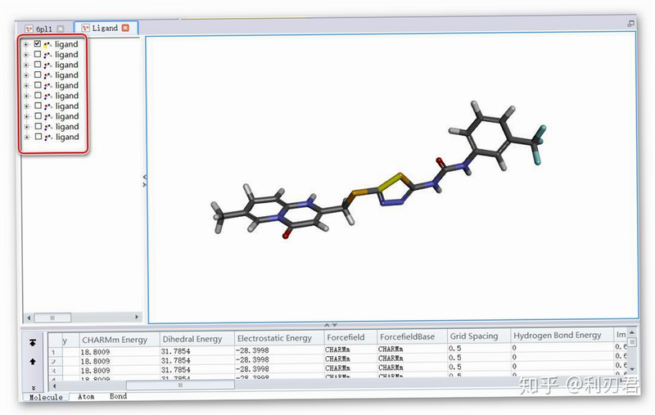655x415 pixels.
Task: Click the move-to-top arrow icon in the table
Action: pyautogui.click(x=33, y=343)
